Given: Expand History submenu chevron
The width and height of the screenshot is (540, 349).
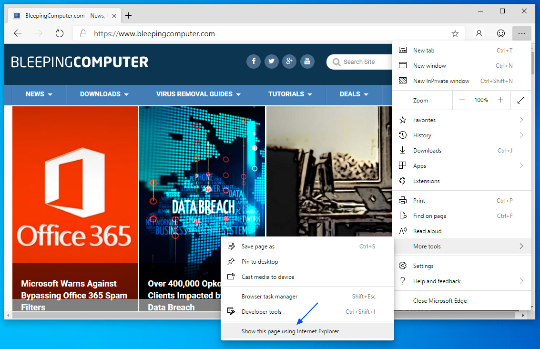Looking at the screenshot, I should (521, 135).
